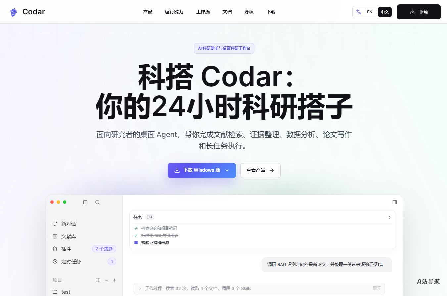
Task: Open the 产品 nav item
Action: pyautogui.click(x=148, y=12)
